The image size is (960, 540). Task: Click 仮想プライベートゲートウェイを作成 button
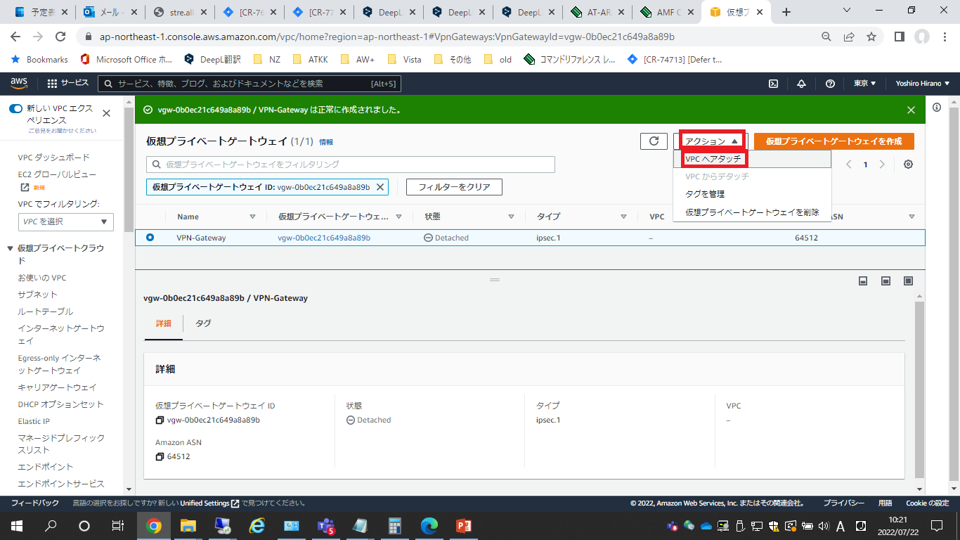(833, 141)
